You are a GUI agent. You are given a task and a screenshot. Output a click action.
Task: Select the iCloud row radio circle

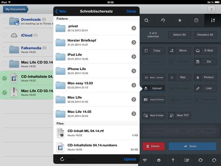pyautogui.click(x=5, y=35)
